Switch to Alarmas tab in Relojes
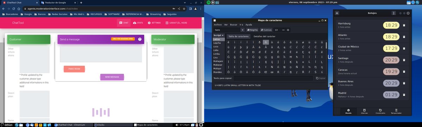Image resolution: width=422 pixels, height=127 pixels. coord(364,111)
